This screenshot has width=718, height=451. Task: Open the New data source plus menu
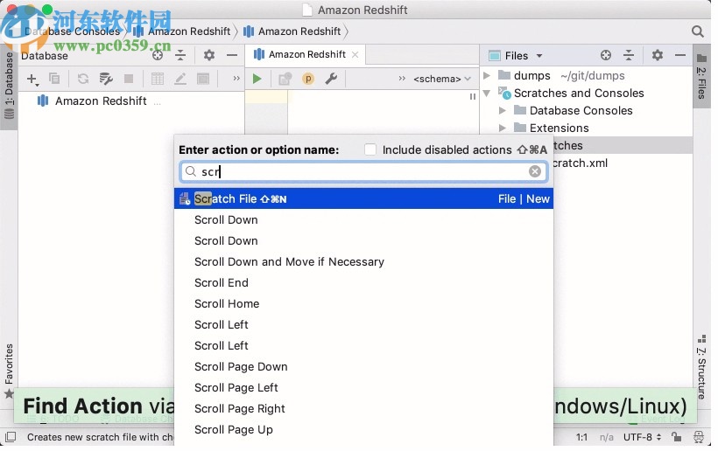32,79
